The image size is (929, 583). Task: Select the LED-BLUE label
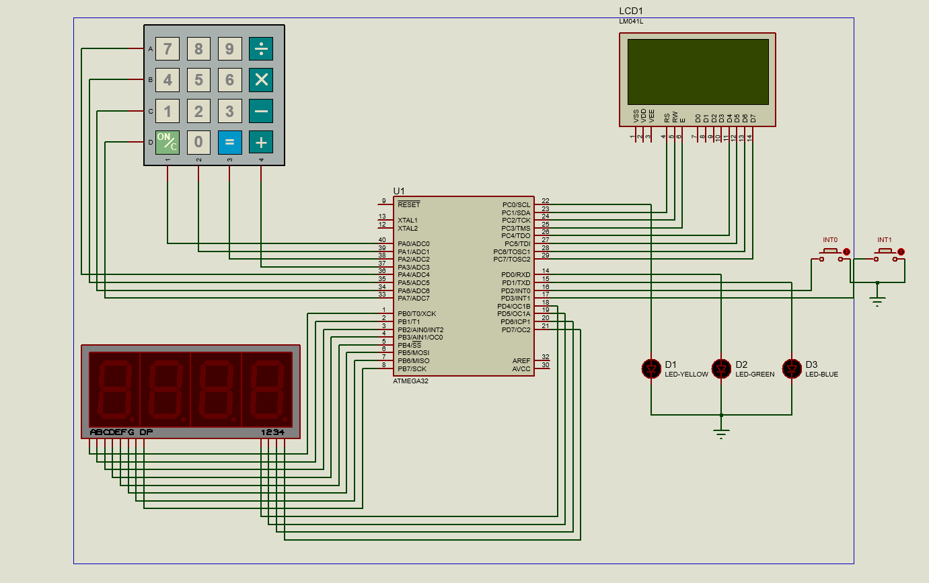(822, 375)
